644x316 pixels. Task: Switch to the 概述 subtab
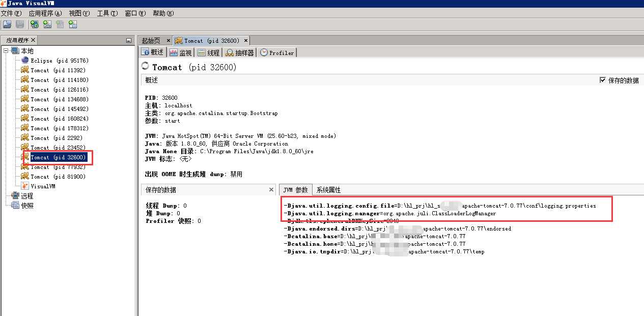(x=153, y=52)
